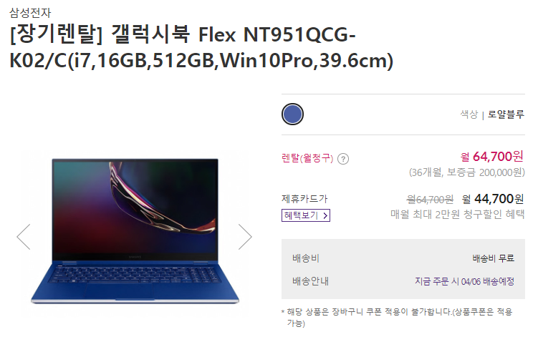Click the cart coupon restriction notice
The image size is (538, 337).
tap(397, 318)
